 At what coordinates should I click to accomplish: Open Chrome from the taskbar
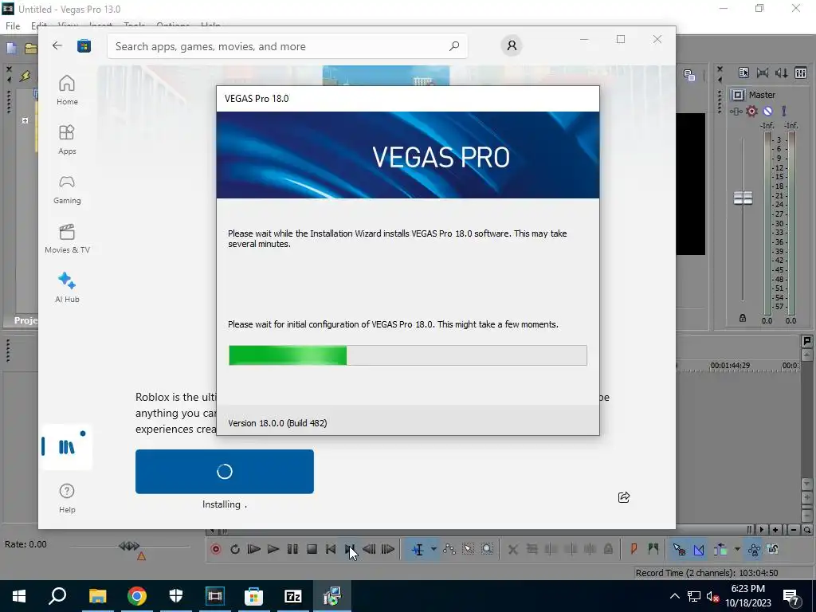(137, 596)
